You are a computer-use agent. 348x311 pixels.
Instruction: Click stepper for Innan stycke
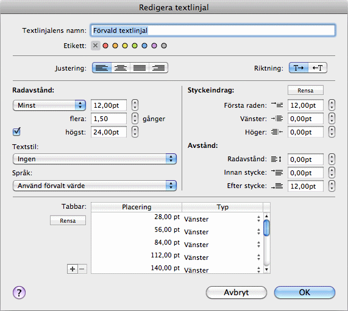(x=332, y=172)
